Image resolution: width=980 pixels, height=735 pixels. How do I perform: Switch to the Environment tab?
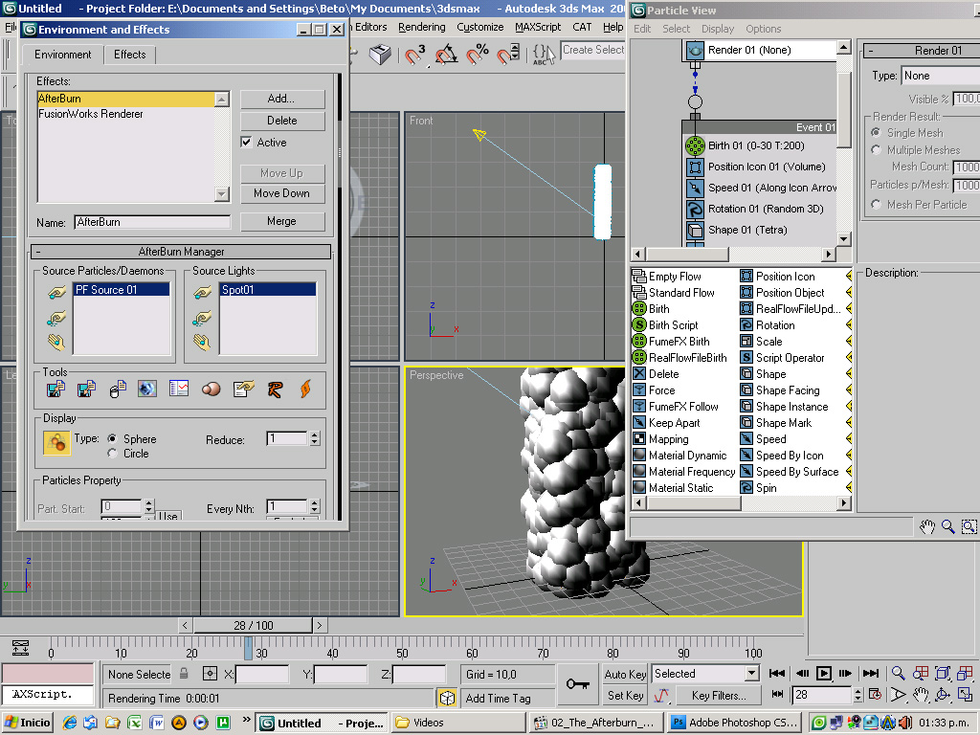[62, 55]
